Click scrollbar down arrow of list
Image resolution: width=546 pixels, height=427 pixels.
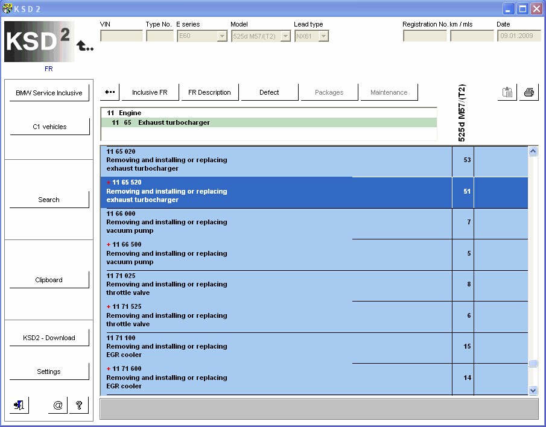pos(533,390)
